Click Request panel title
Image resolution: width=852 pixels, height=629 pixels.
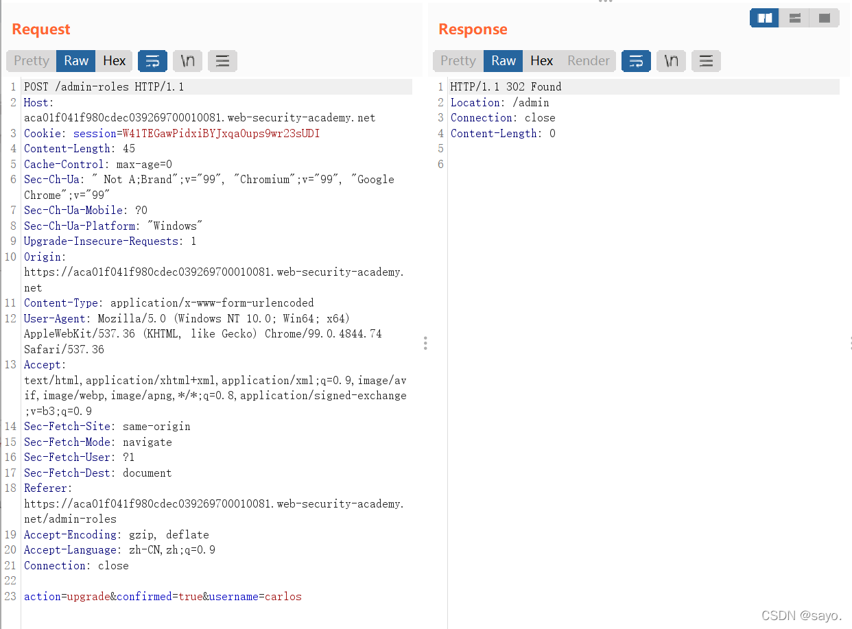41,29
